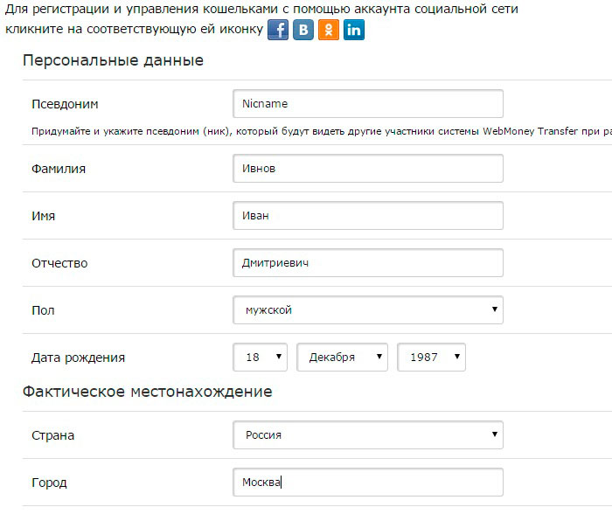Viewport: 612px width, 514px height.
Task: Open the birth year dropdown showing 1987
Action: [x=431, y=358]
